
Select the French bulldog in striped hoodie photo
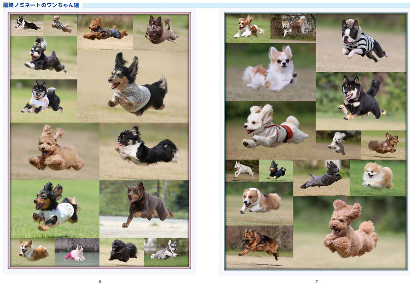[x=361, y=43]
